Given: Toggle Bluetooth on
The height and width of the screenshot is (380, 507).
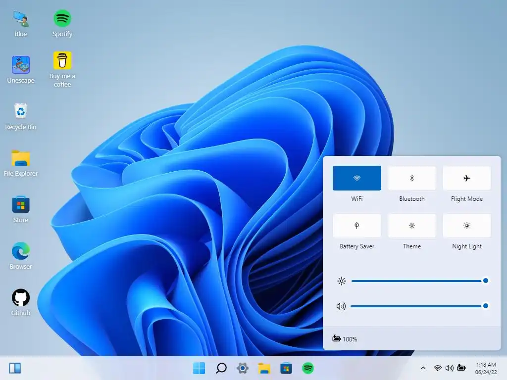Looking at the screenshot, I should tap(411, 178).
